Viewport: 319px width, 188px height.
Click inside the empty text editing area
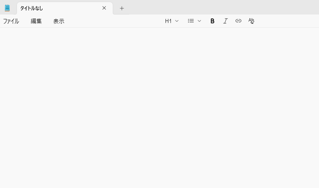click(159, 101)
